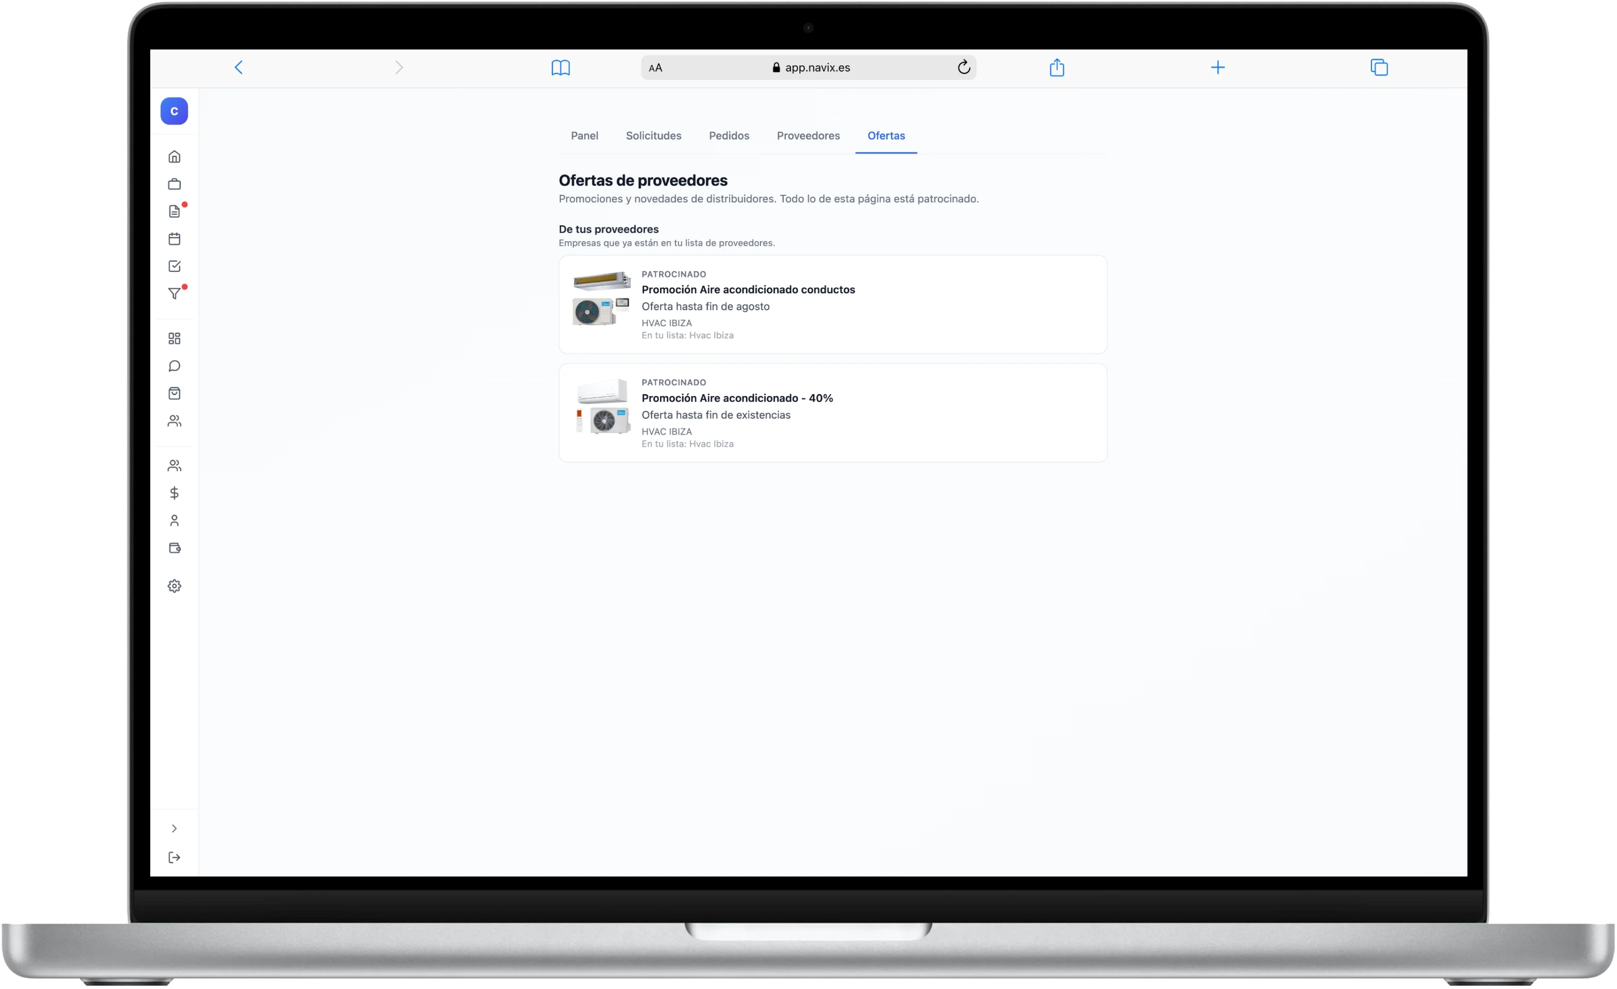This screenshot has width=1617, height=989.
Task: Click the ducted air conditioner thumbnail
Action: click(x=602, y=299)
